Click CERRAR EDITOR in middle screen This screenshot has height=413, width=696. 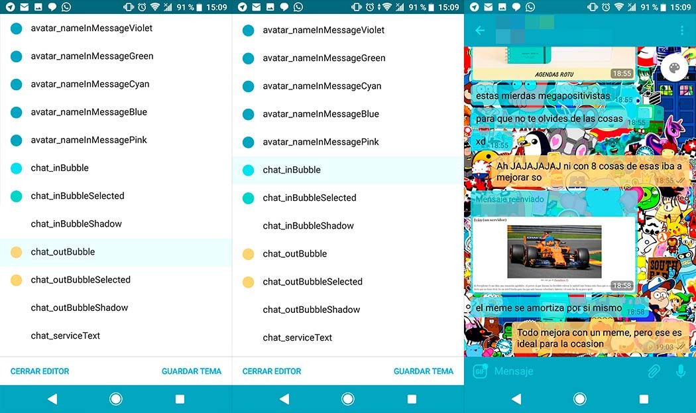tap(272, 371)
